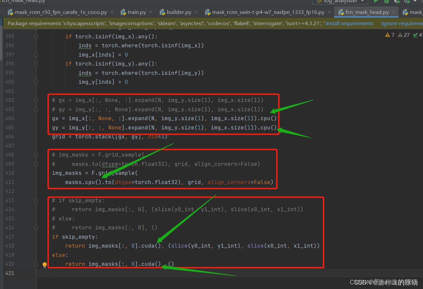This screenshot has width=423, height=289.
Task: Collapse the code block starting at line 395
Action: pyautogui.click(x=36, y=36)
